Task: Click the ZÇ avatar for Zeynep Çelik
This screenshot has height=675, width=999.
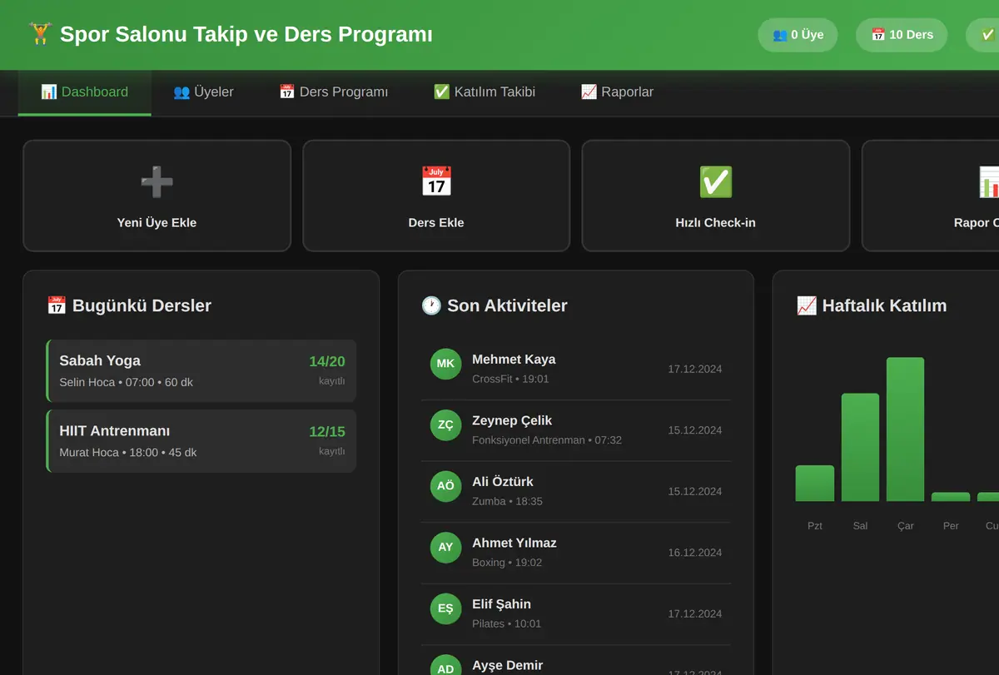Action: tap(445, 424)
